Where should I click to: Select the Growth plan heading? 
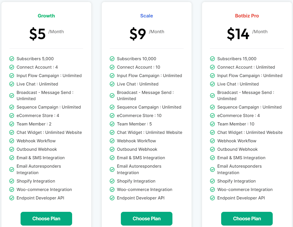pos(46,16)
